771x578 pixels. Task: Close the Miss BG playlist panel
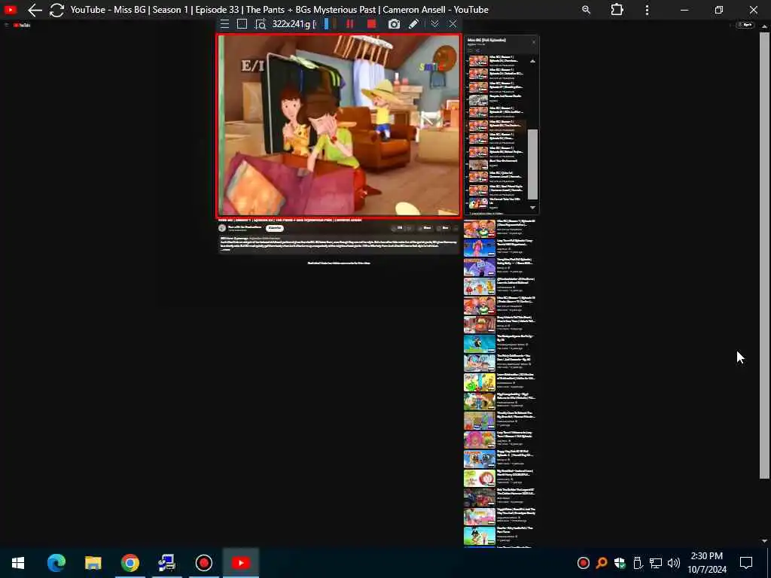(534, 42)
